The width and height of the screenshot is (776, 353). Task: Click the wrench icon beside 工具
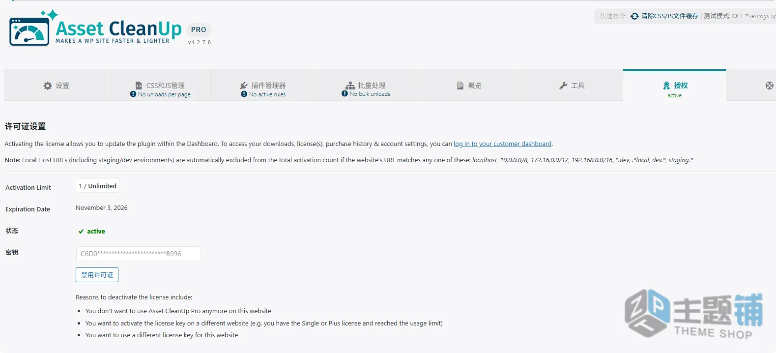pos(563,86)
